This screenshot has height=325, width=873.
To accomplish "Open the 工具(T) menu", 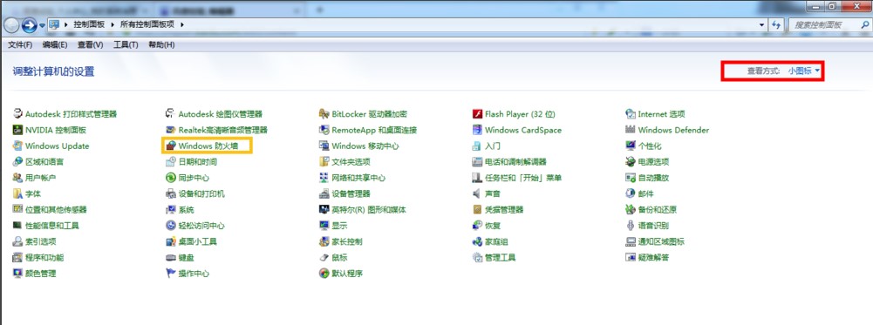I will pyautogui.click(x=126, y=44).
